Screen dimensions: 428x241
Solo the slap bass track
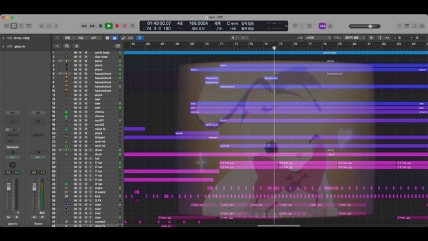(80, 57)
